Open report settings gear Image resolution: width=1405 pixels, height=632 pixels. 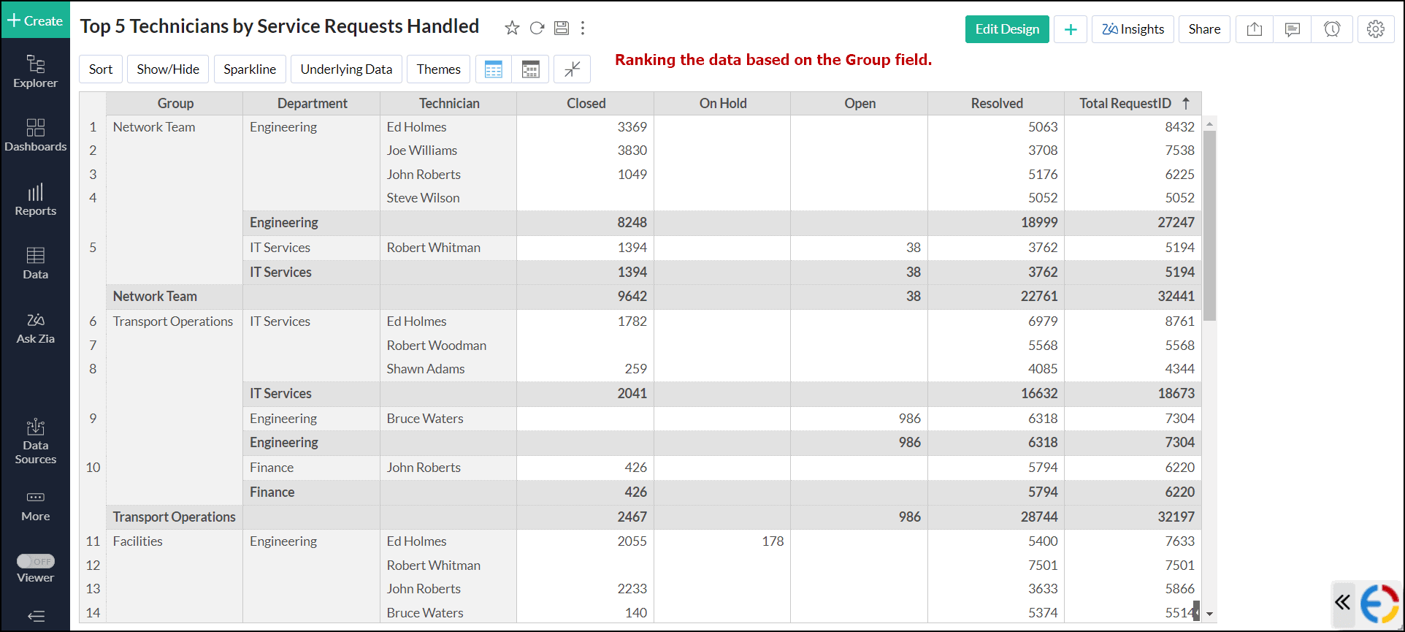[1375, 29]
